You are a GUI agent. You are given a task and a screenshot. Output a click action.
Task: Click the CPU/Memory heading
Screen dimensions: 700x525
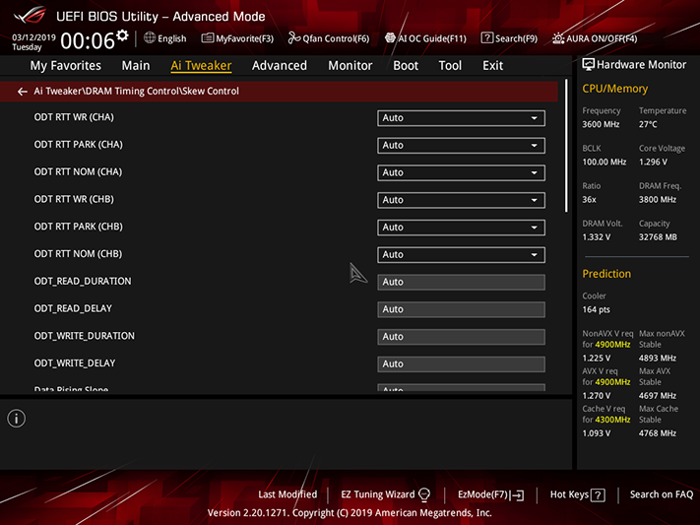point(614,89)
